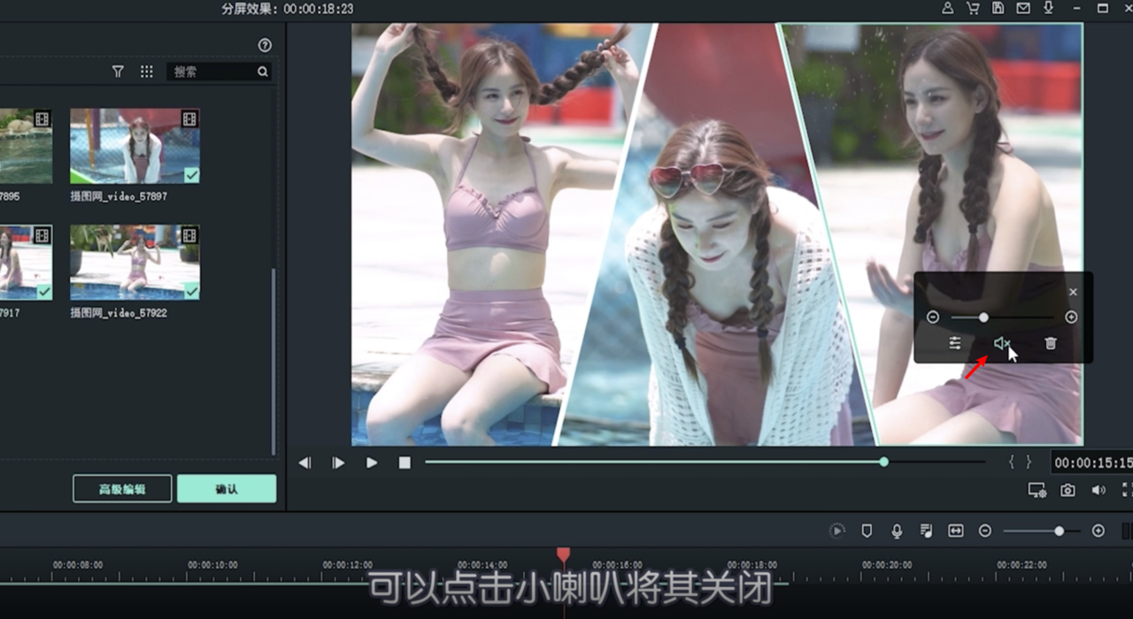
Task: Open the shopping cart icon
Action: click(973, 8)
